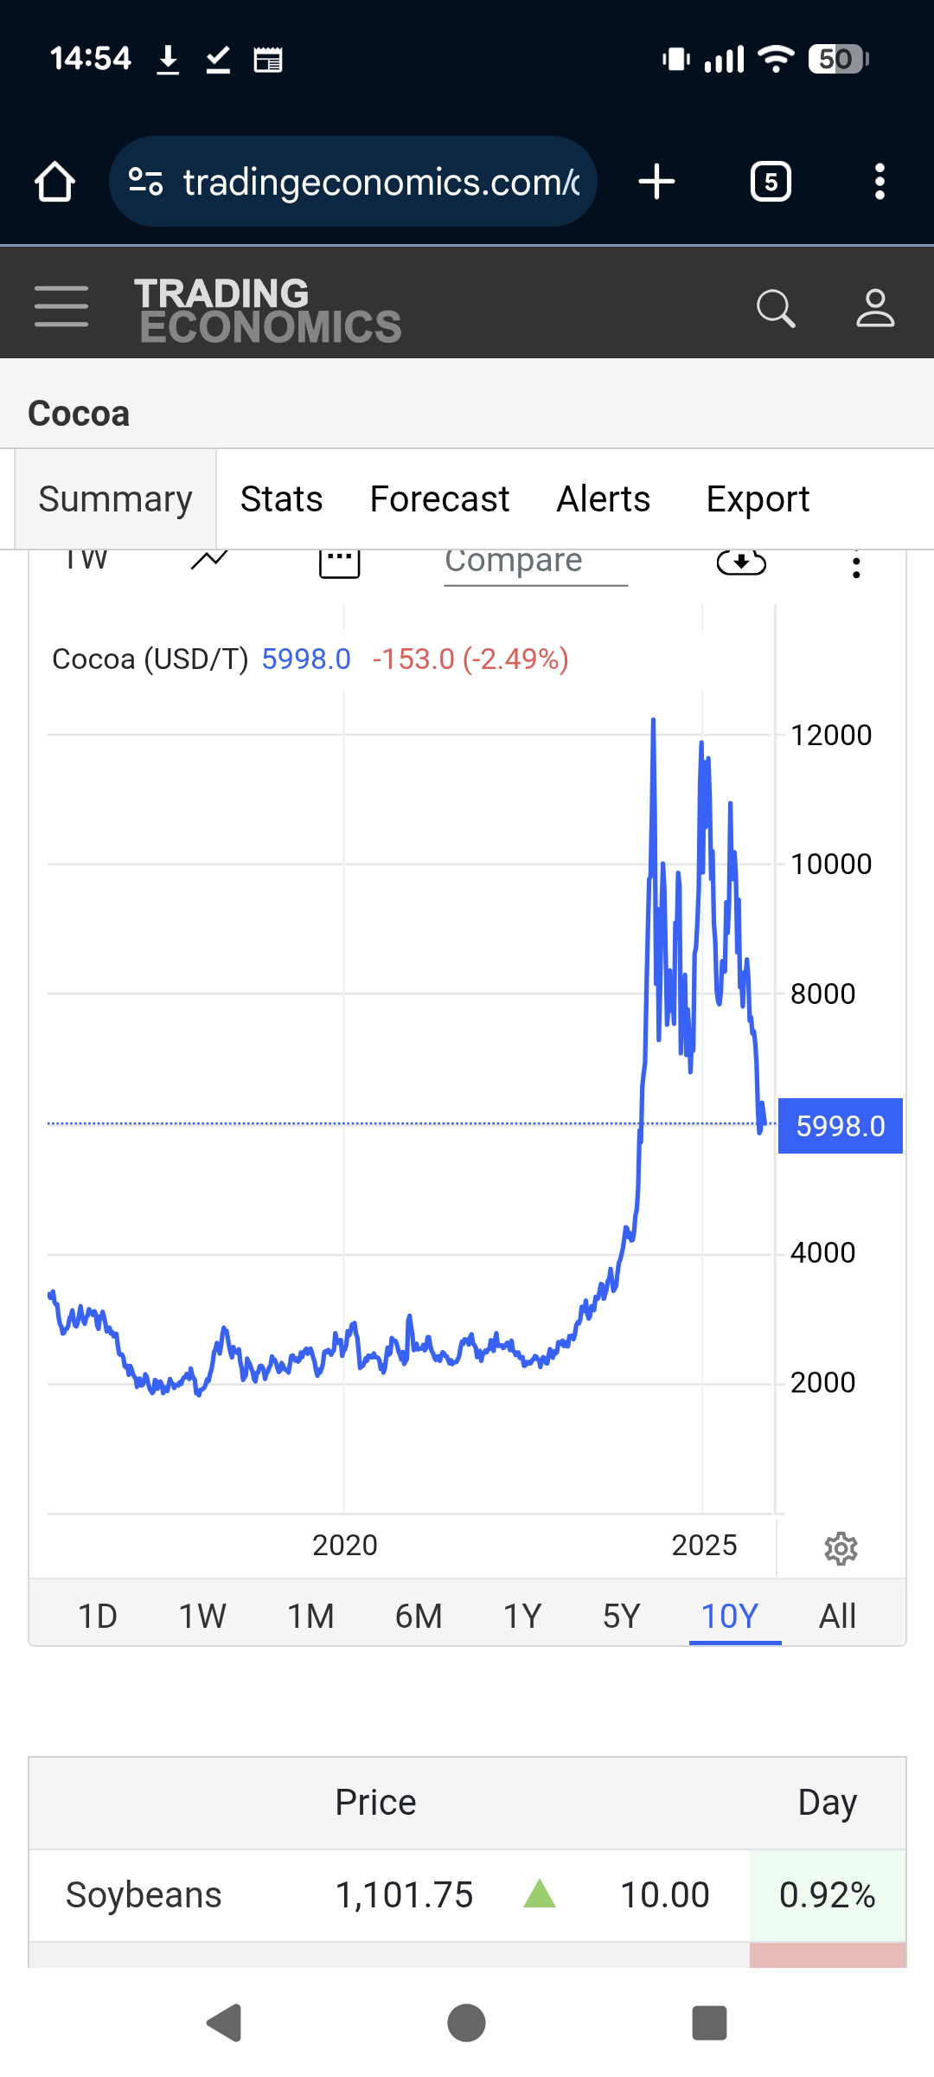Image resolution: width=934 pixels, height=2077 pixels.
Task: Open the browser tab switcher showing 5
Action: pos(771,182)
